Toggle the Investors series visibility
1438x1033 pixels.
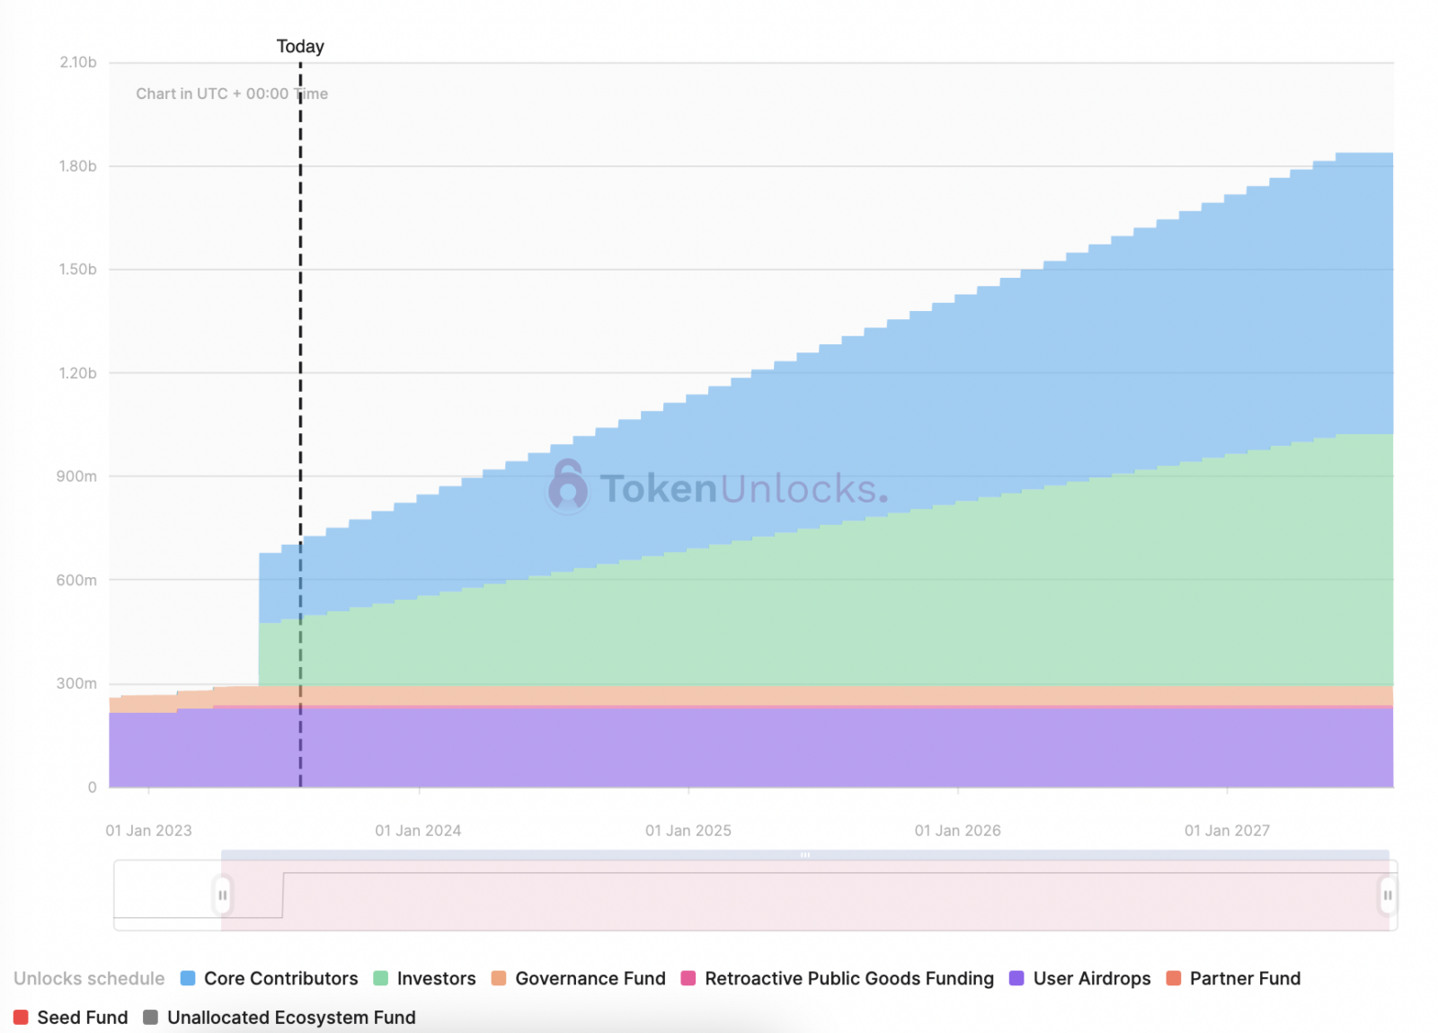point(436,978)
